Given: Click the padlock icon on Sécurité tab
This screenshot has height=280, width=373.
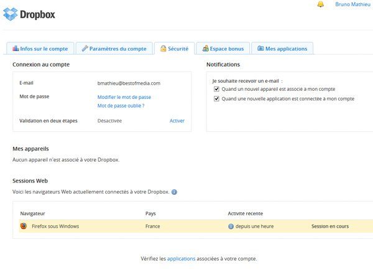Looking at the screenshot, I should click(163, 49).
